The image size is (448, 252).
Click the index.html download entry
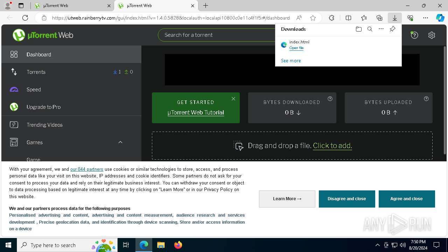click(x=338, y=45)
